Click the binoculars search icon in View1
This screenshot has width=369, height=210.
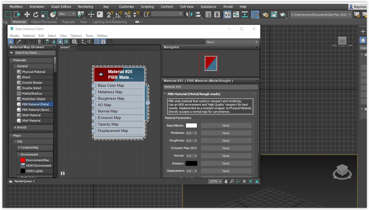click(x=63, y=173)
